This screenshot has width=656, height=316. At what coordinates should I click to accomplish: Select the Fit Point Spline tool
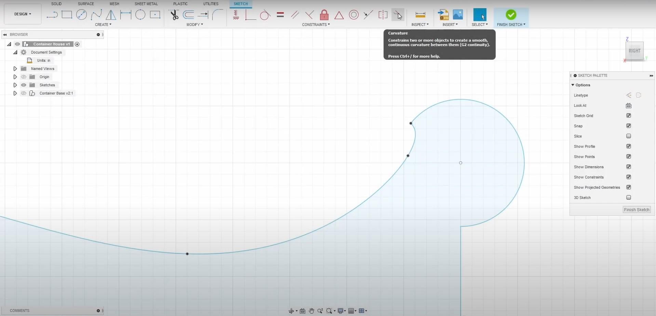[x=97, y=15]
